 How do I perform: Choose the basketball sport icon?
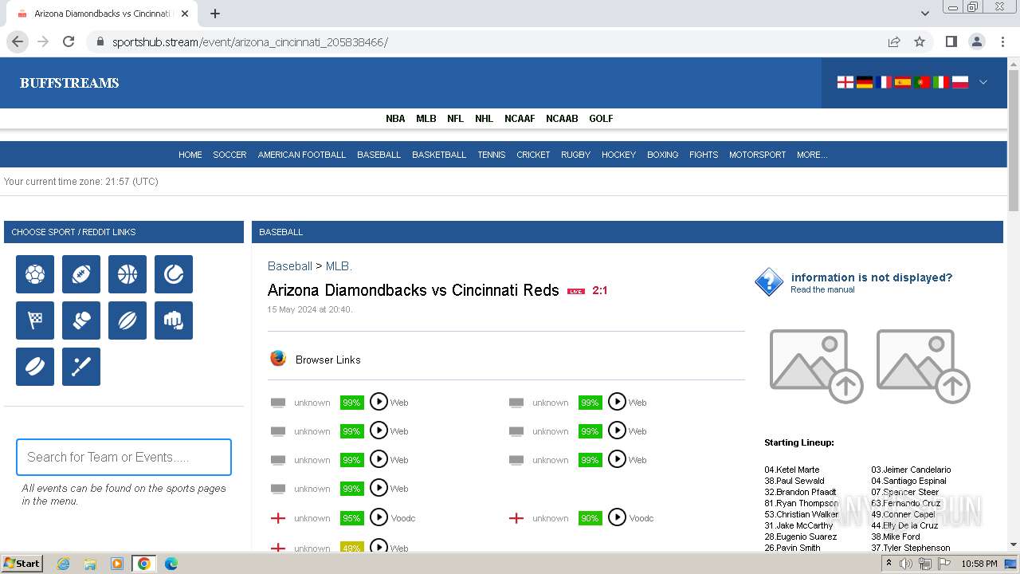click(127, 274)
